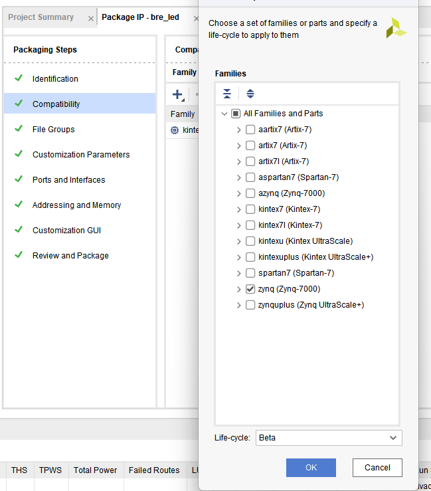The image size is (431, 491).
Task: Uncheck the zynq (Zynq-7000) checkbox
Action: tap(250, 289)
